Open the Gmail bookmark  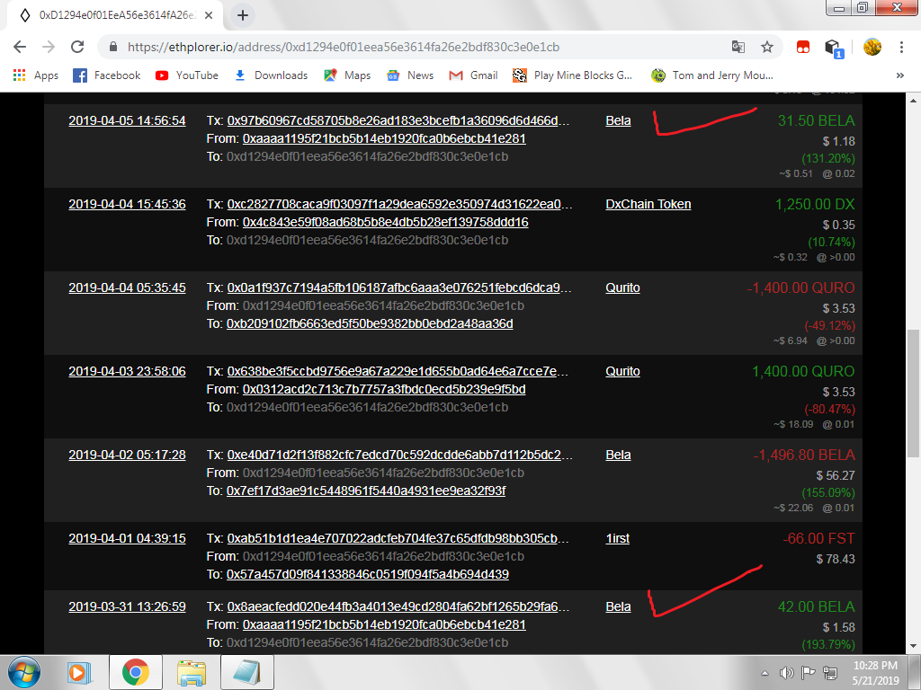click(473, 75)
